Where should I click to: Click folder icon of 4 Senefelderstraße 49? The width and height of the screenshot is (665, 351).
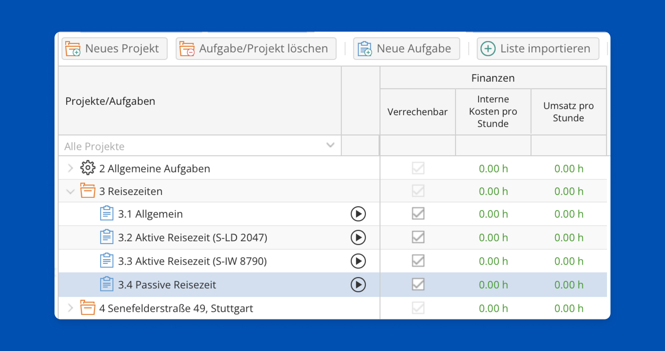(88, 308)
